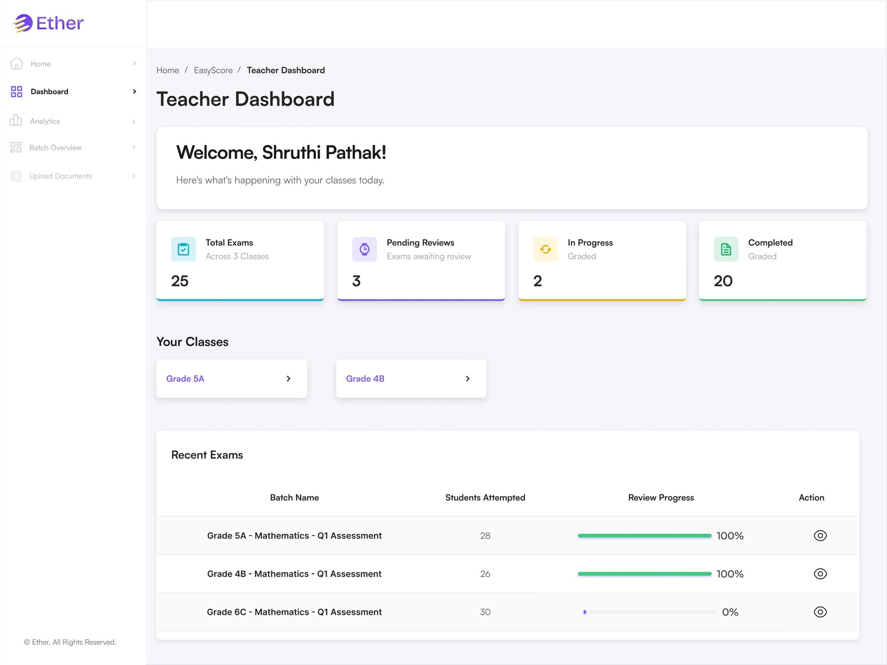Viewport: 887px width, 665px height.
Task: Open Grade 4B class card arrow
Action: click(x=468, y=379)
